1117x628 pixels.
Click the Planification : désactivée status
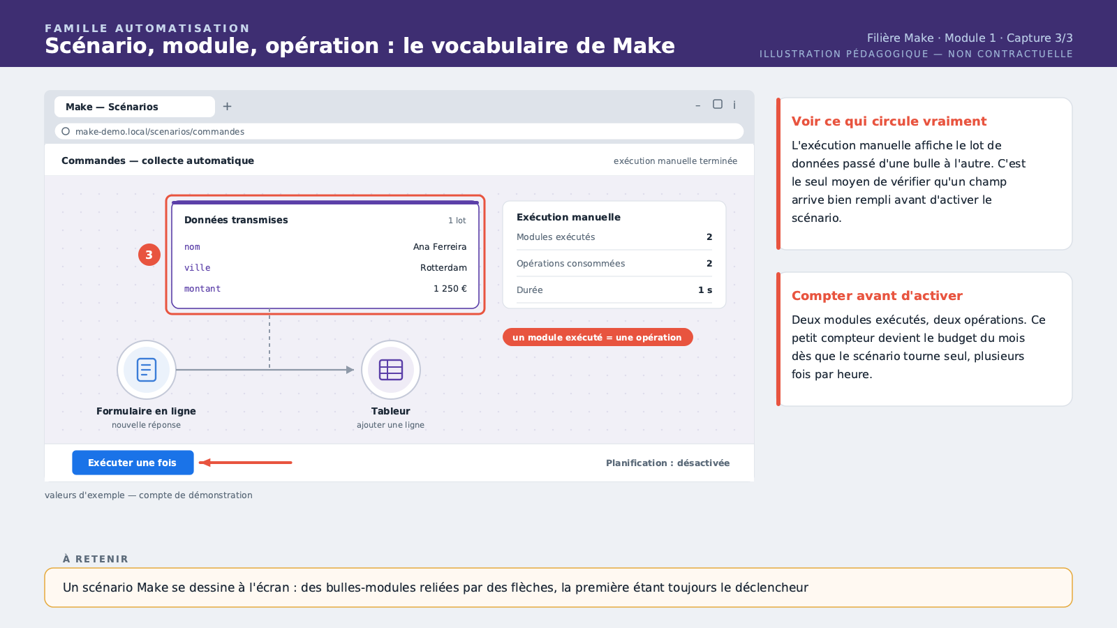(667, 463)
